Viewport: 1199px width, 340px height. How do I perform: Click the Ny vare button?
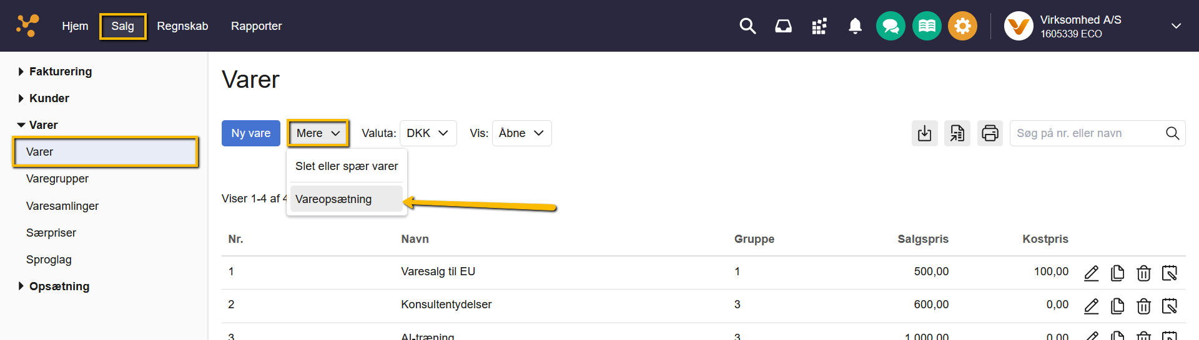[250, 133]
